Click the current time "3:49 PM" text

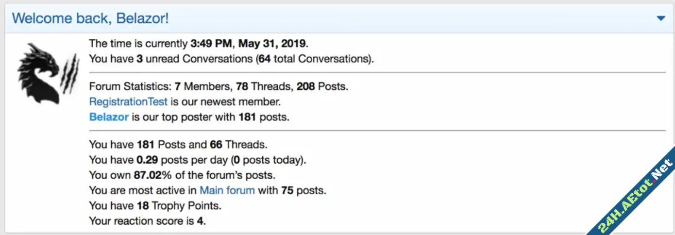point(211,43)
